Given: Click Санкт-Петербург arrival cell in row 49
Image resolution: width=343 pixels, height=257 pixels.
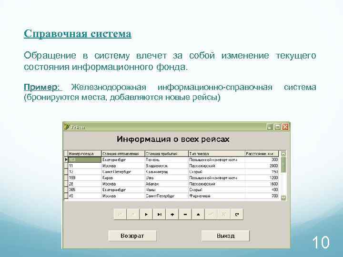Looking at the screenshot, I should click(166, 196).
